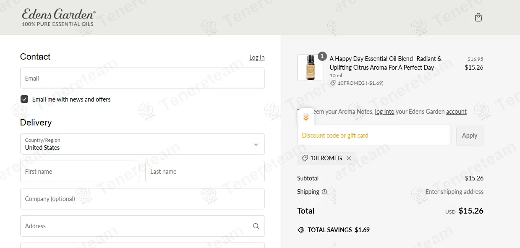Viewport: 520px width, 248px height.
Task: Click the Shipping help question mark icon
Action: click(324, 192)
